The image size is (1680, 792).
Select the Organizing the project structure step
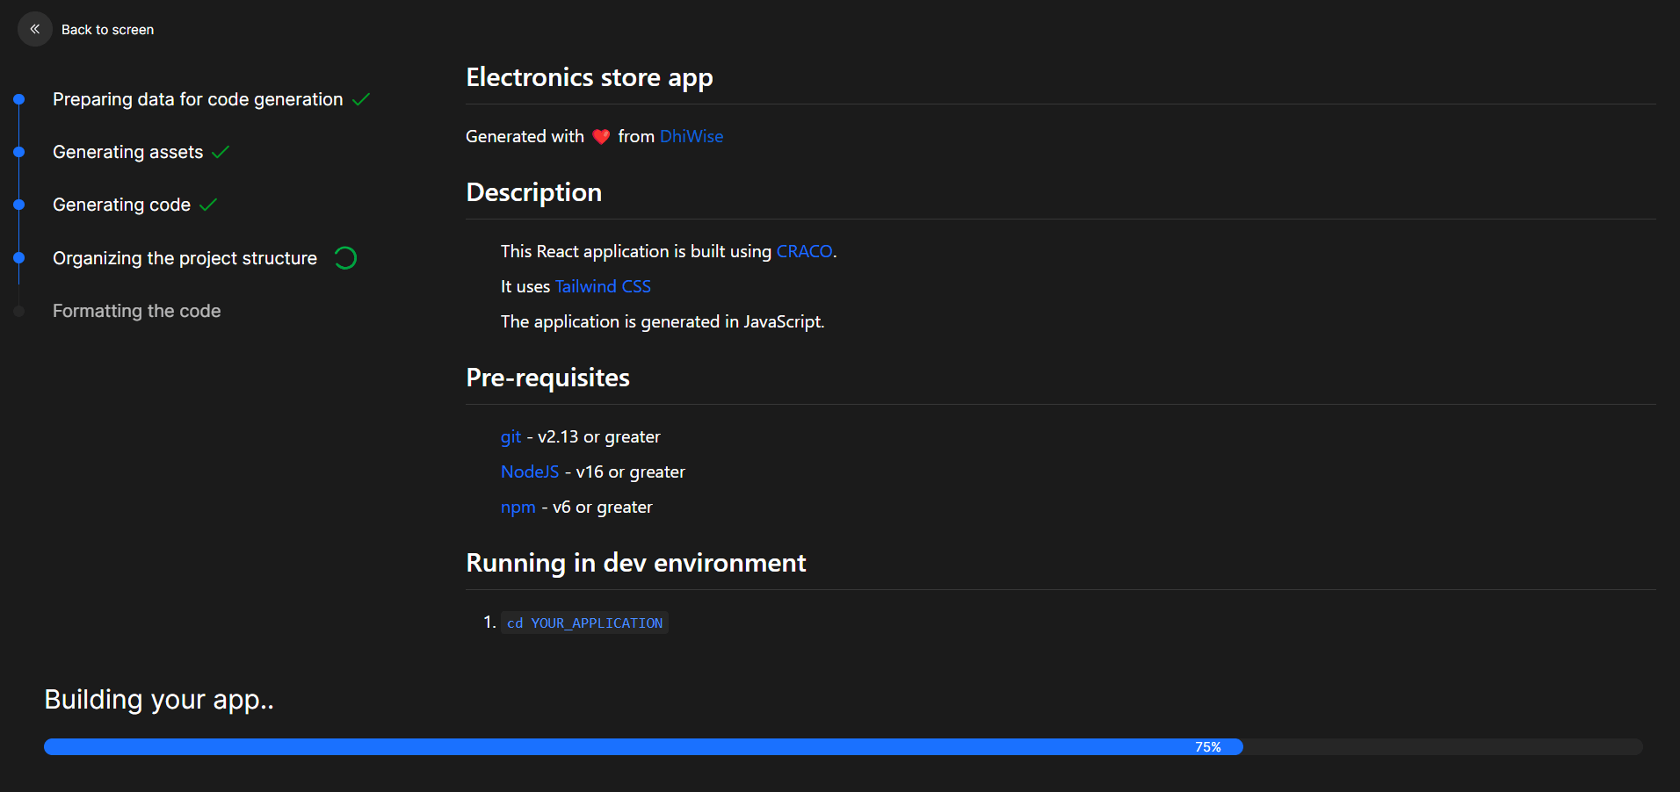click(x=185, y=258)
